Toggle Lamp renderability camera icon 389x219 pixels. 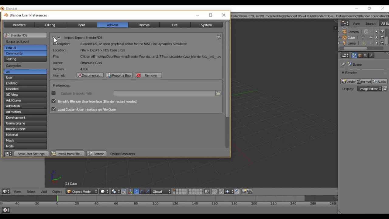point(382,43)
